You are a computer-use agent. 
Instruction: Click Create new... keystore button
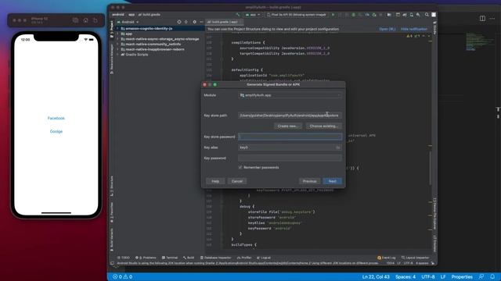coord(288,126)
